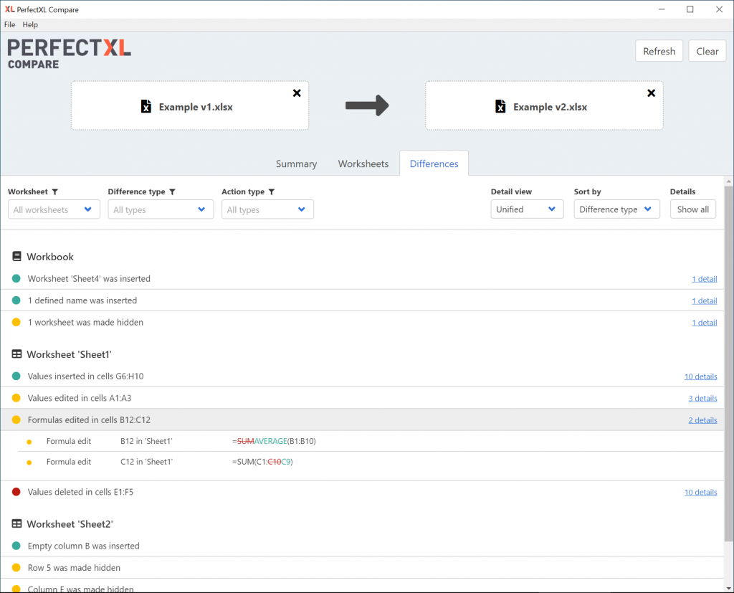Screen dimensions: 734x593
Task: Select the Differences tab
Action: [x=434, y=164]
